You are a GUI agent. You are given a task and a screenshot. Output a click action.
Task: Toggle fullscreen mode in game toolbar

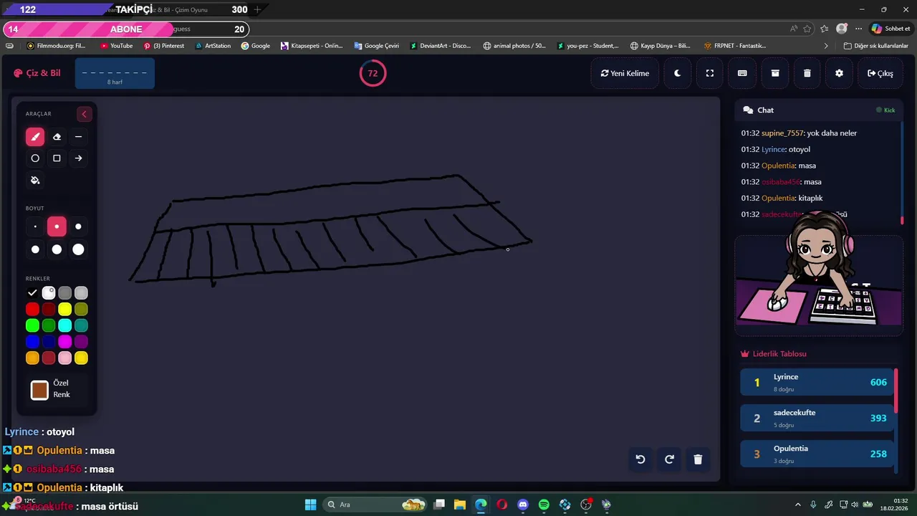pos(710,73)
